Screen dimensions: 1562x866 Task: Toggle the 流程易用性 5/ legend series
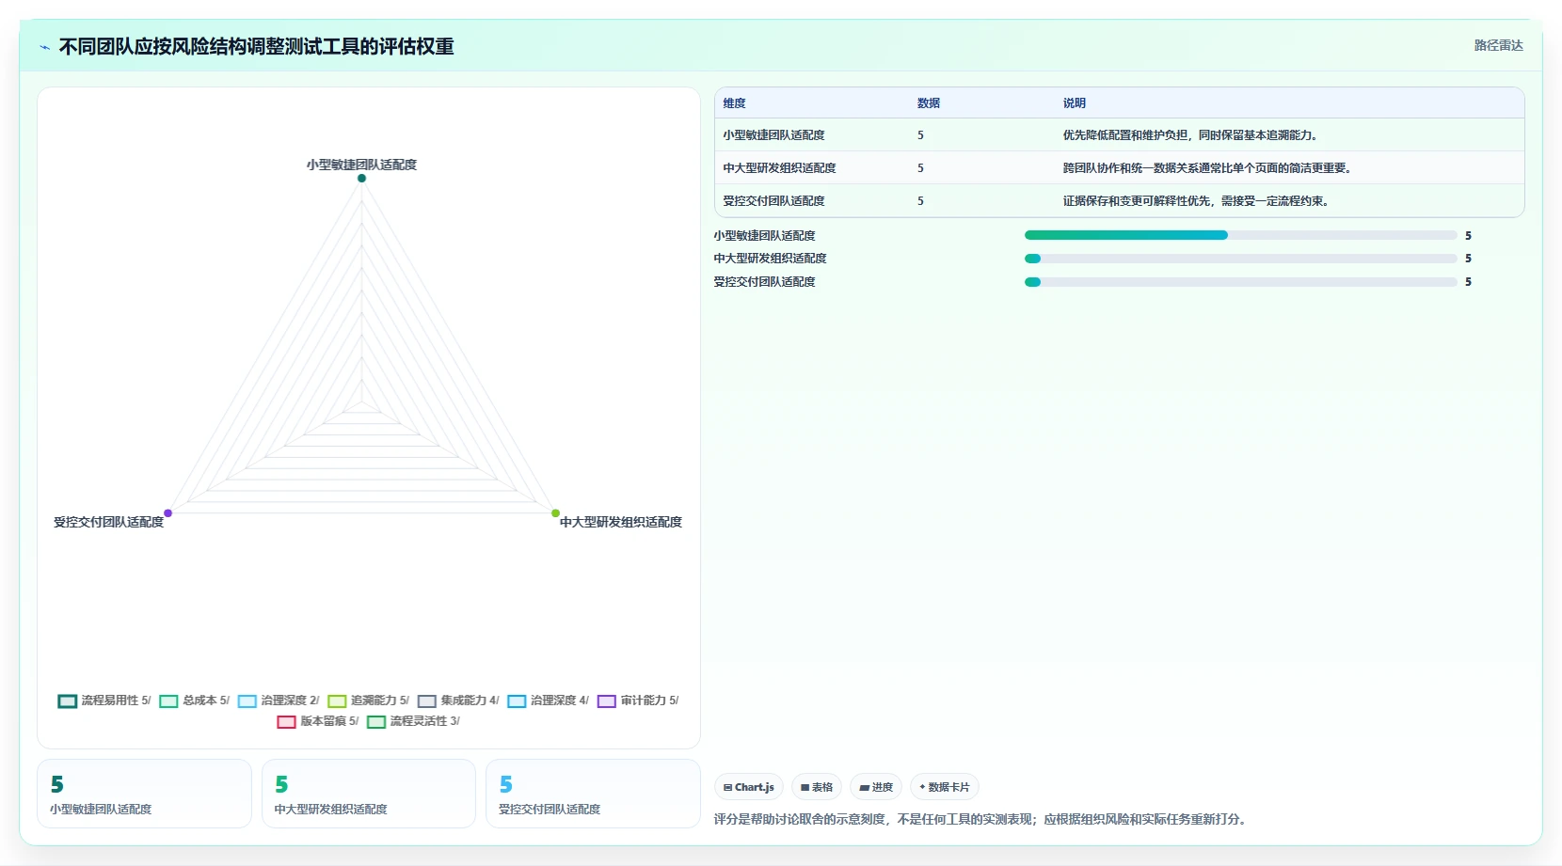coord(104,701)
